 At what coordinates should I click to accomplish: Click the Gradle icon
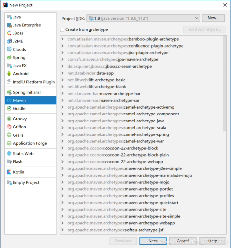9,108
